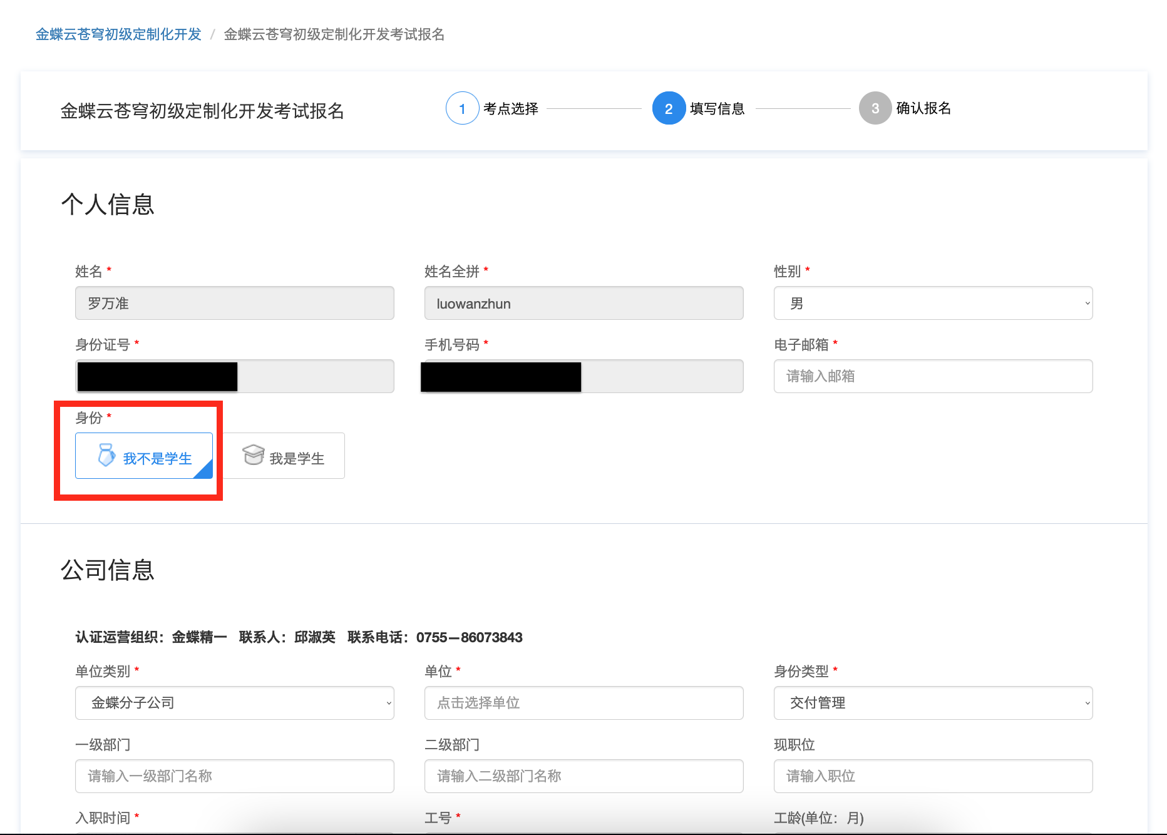
Task: Click the 姓名全拼 field showing luowanzhun
Action: coord(584,303)
